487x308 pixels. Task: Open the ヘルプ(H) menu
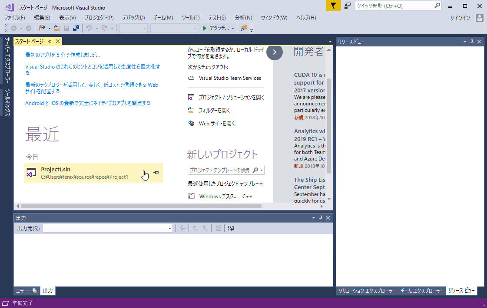(306, 18)
